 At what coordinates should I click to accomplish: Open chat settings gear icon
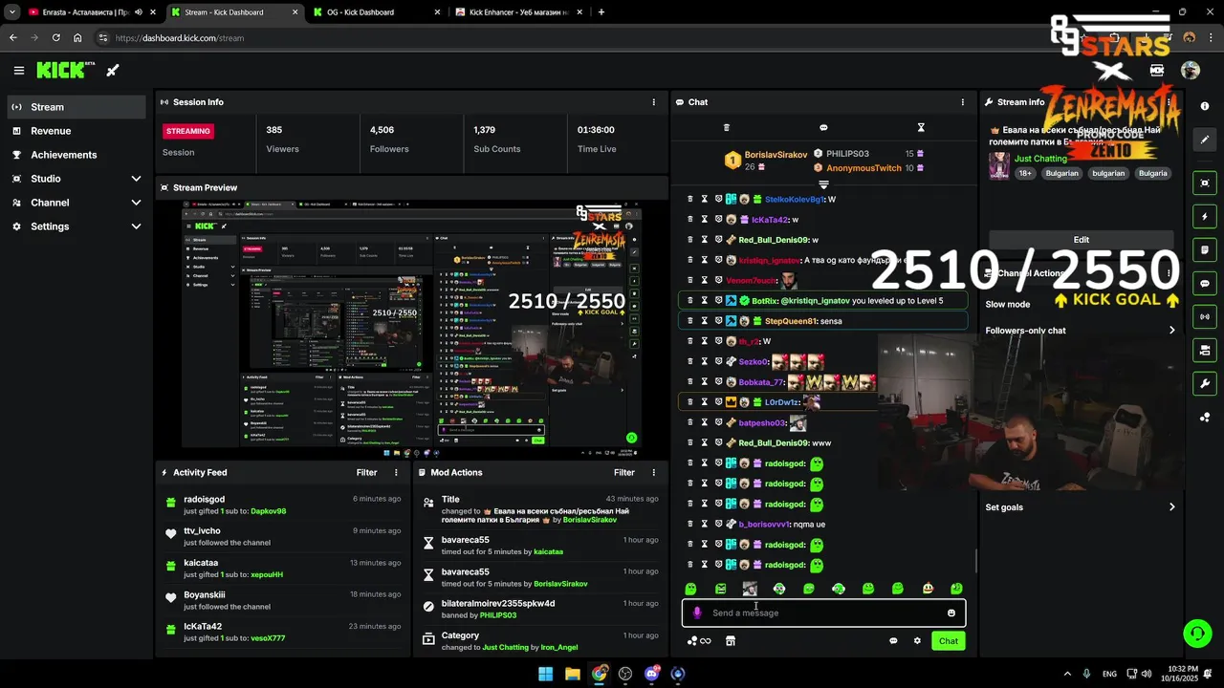point(917,641)
